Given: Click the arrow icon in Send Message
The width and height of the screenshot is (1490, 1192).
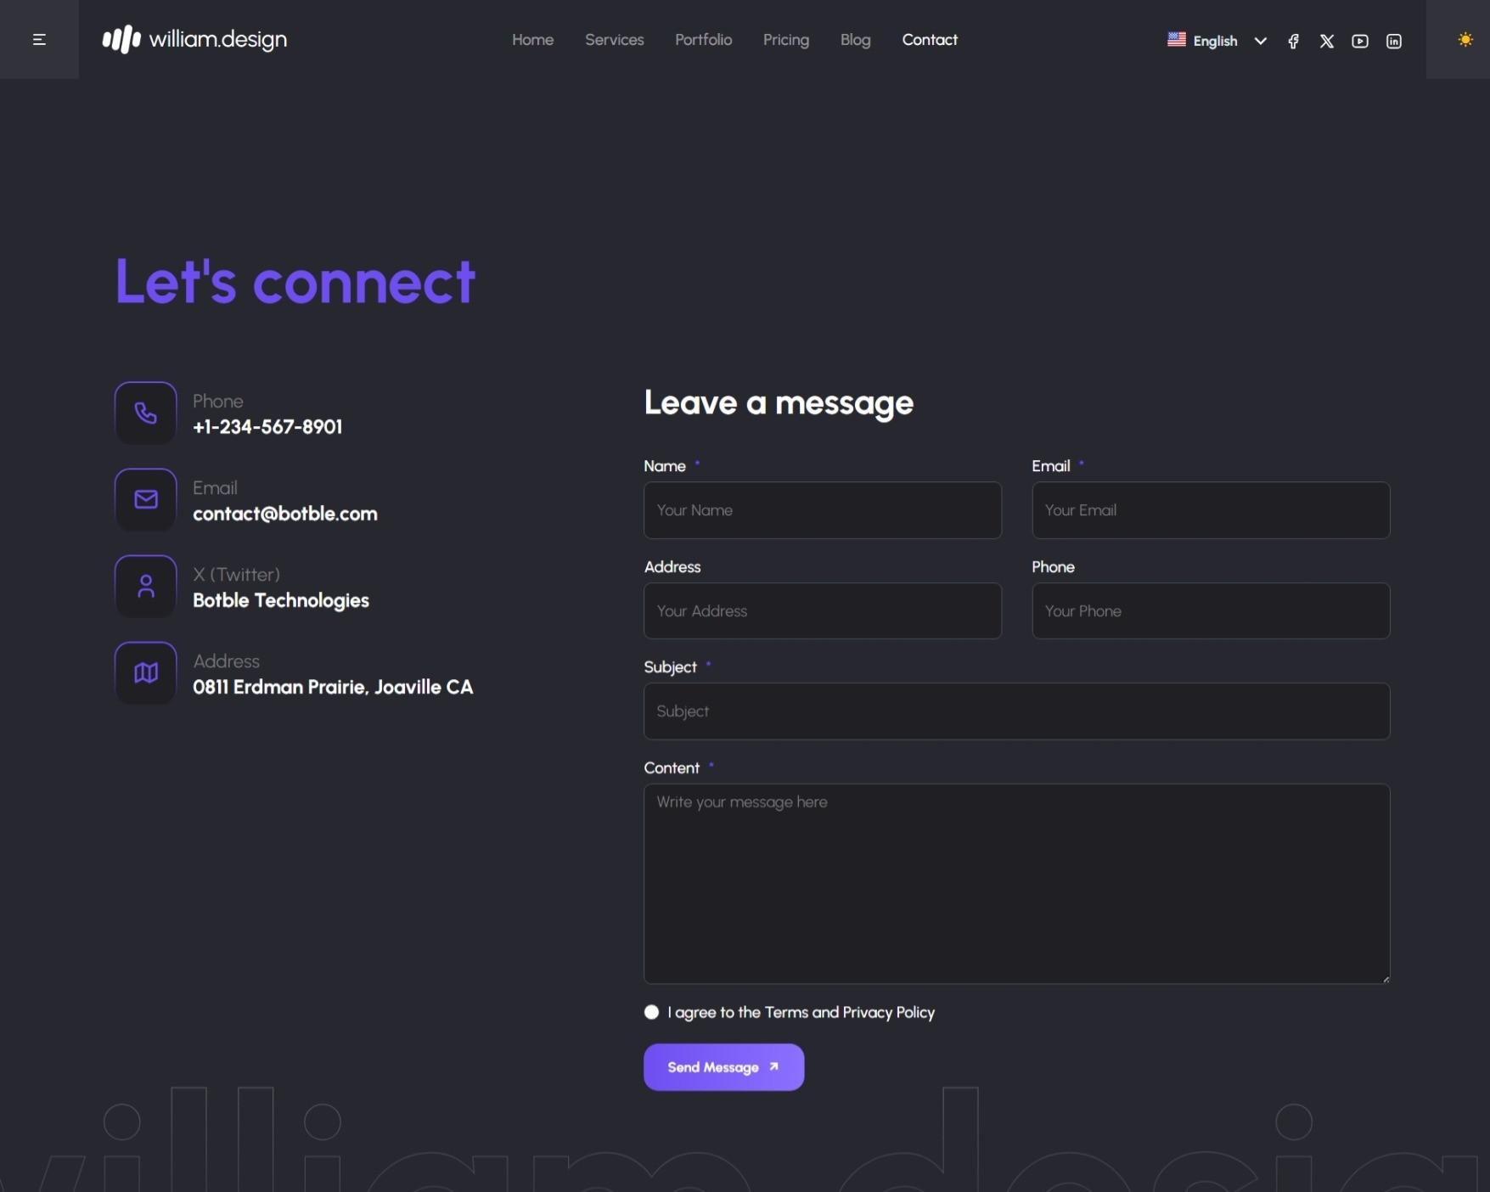Looking at the screenshot, I should [773, 1067].
